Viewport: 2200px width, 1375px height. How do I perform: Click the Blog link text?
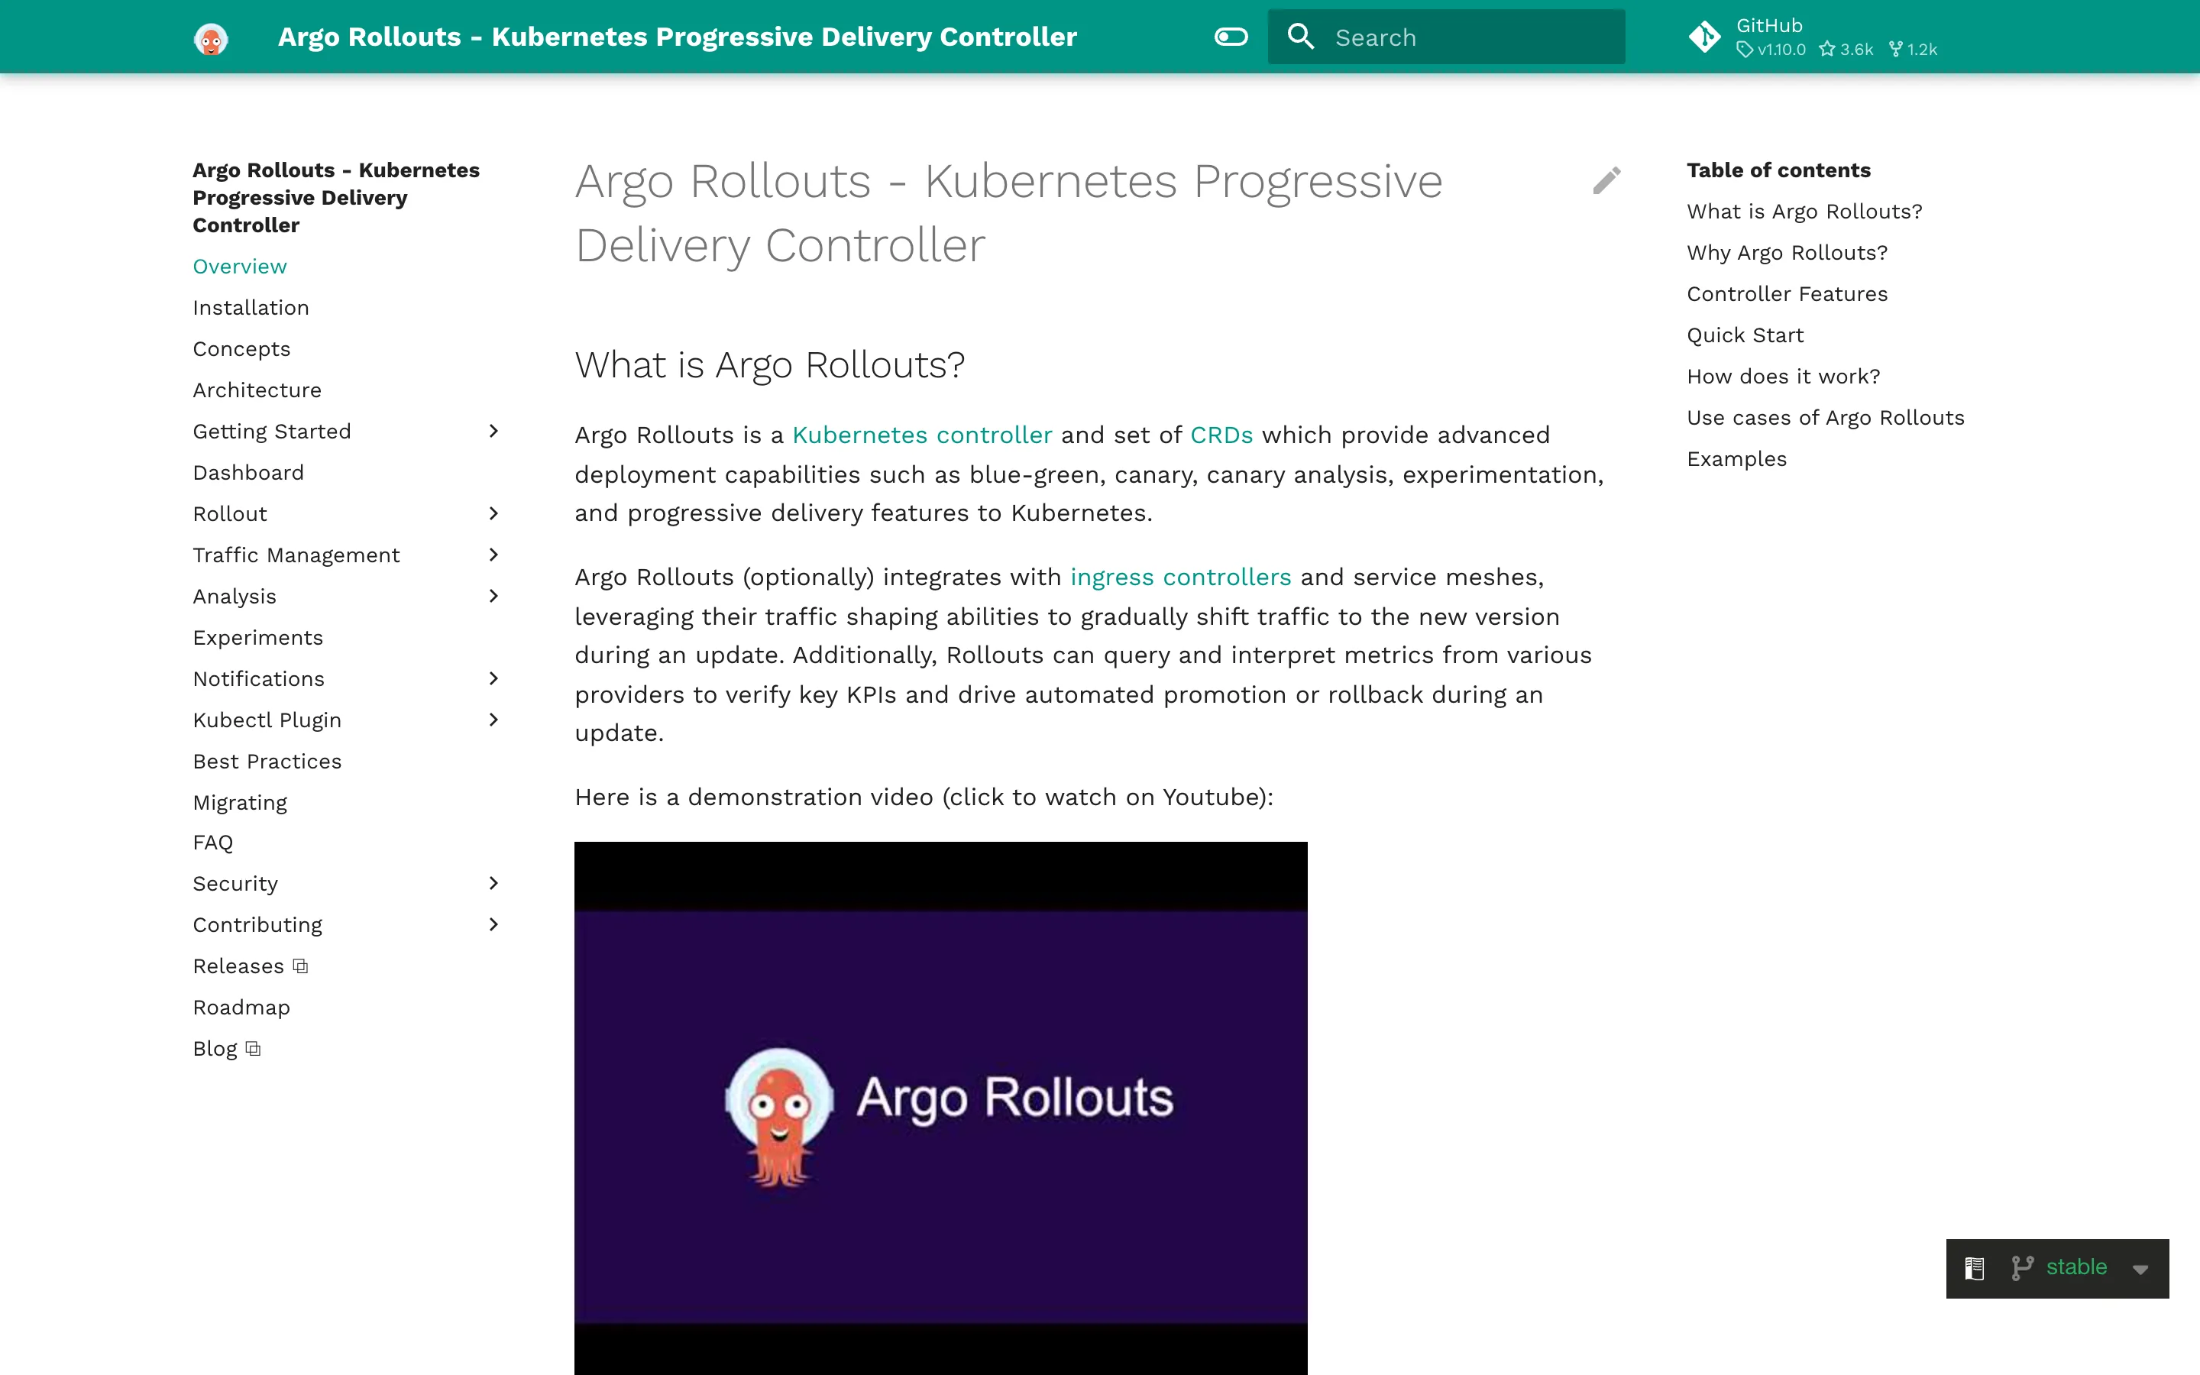point(215,1050)
